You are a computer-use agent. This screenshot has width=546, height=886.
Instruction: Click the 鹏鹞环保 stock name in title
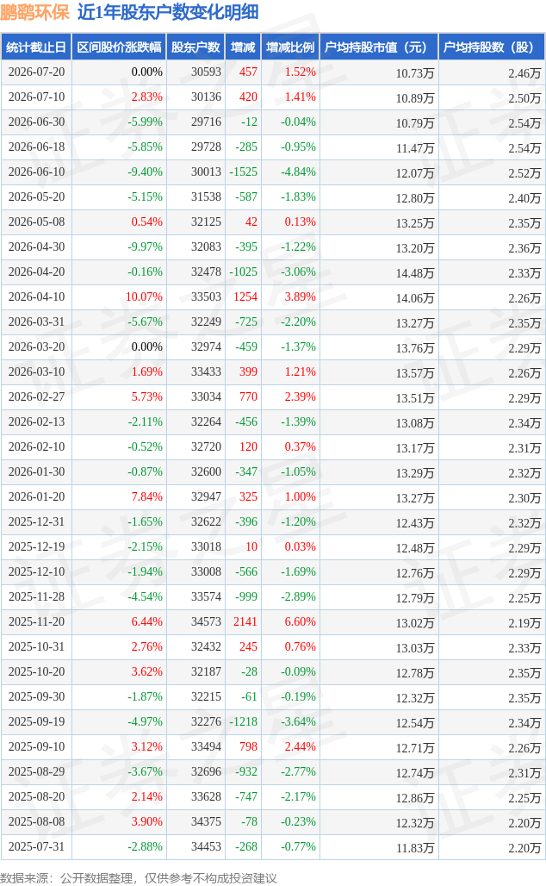35,12
